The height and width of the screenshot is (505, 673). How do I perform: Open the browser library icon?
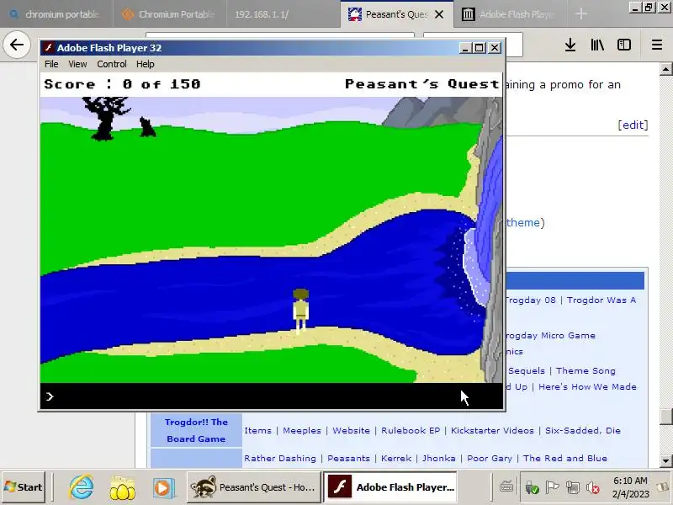[x=597, y=45]
